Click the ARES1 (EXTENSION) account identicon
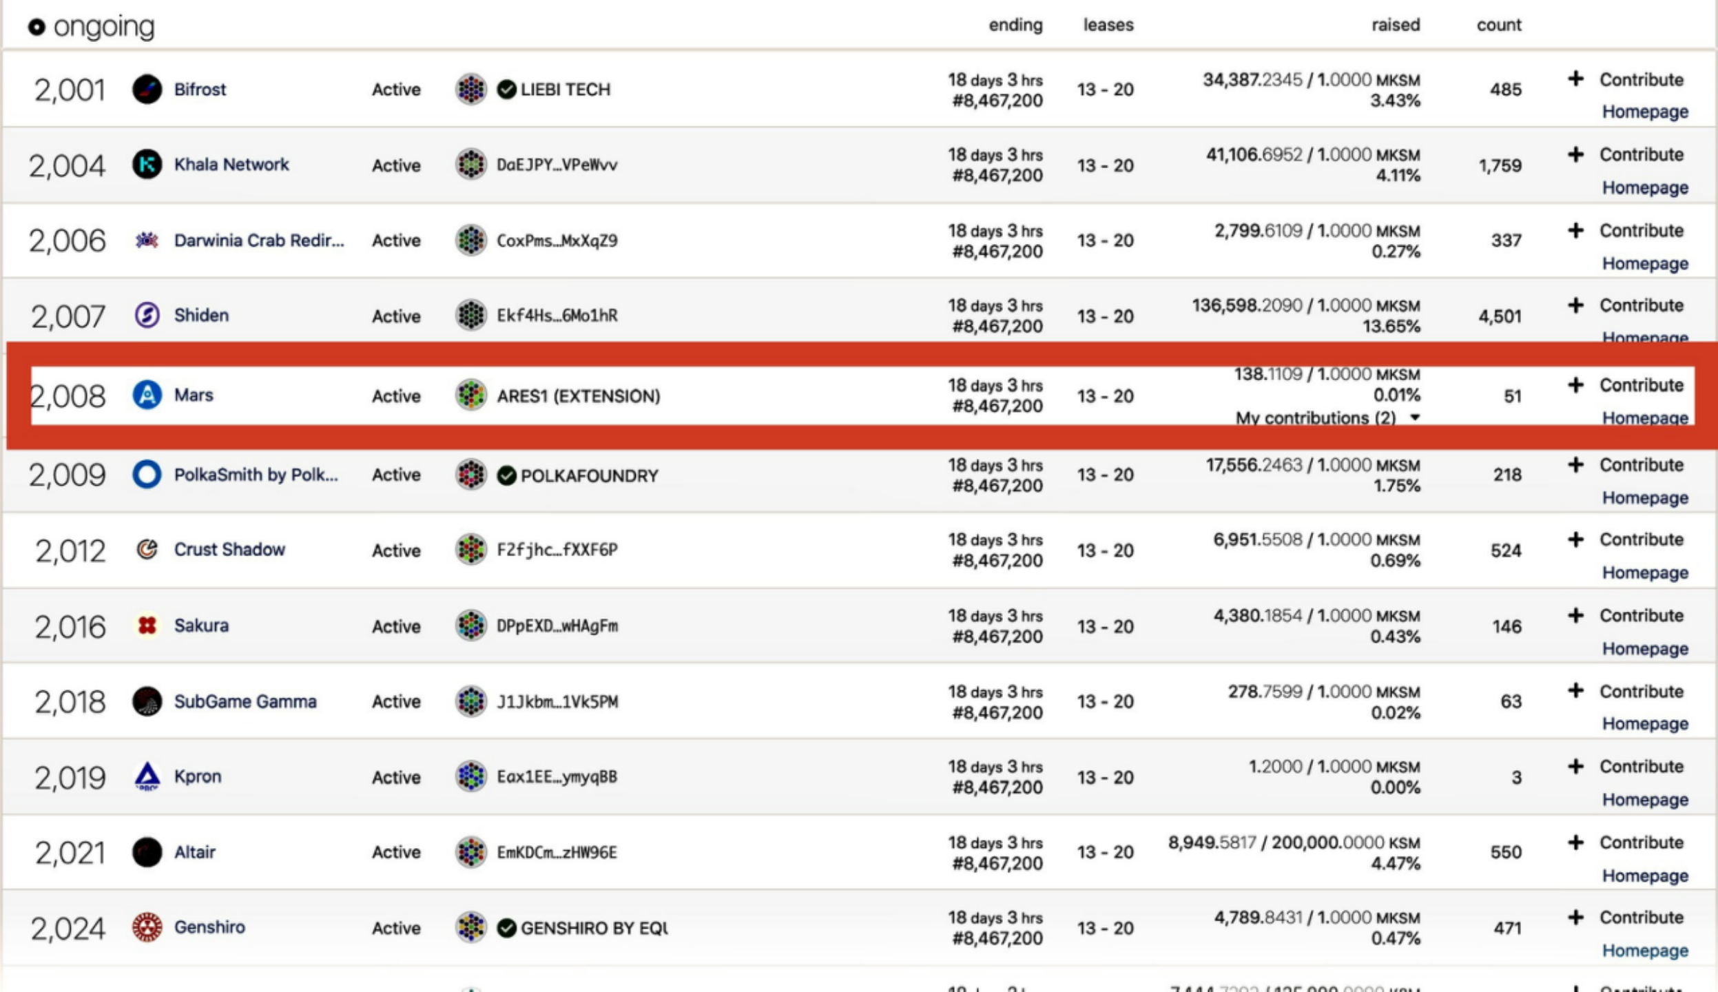This screenshot has width=1718, height=992. 471,395
